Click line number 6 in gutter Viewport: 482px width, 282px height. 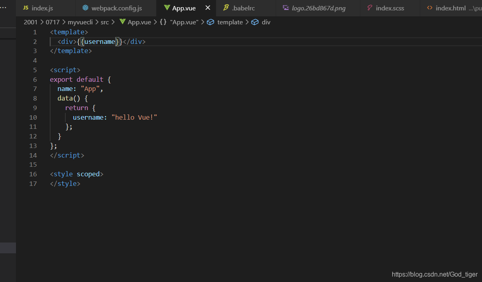pos(35,80)
